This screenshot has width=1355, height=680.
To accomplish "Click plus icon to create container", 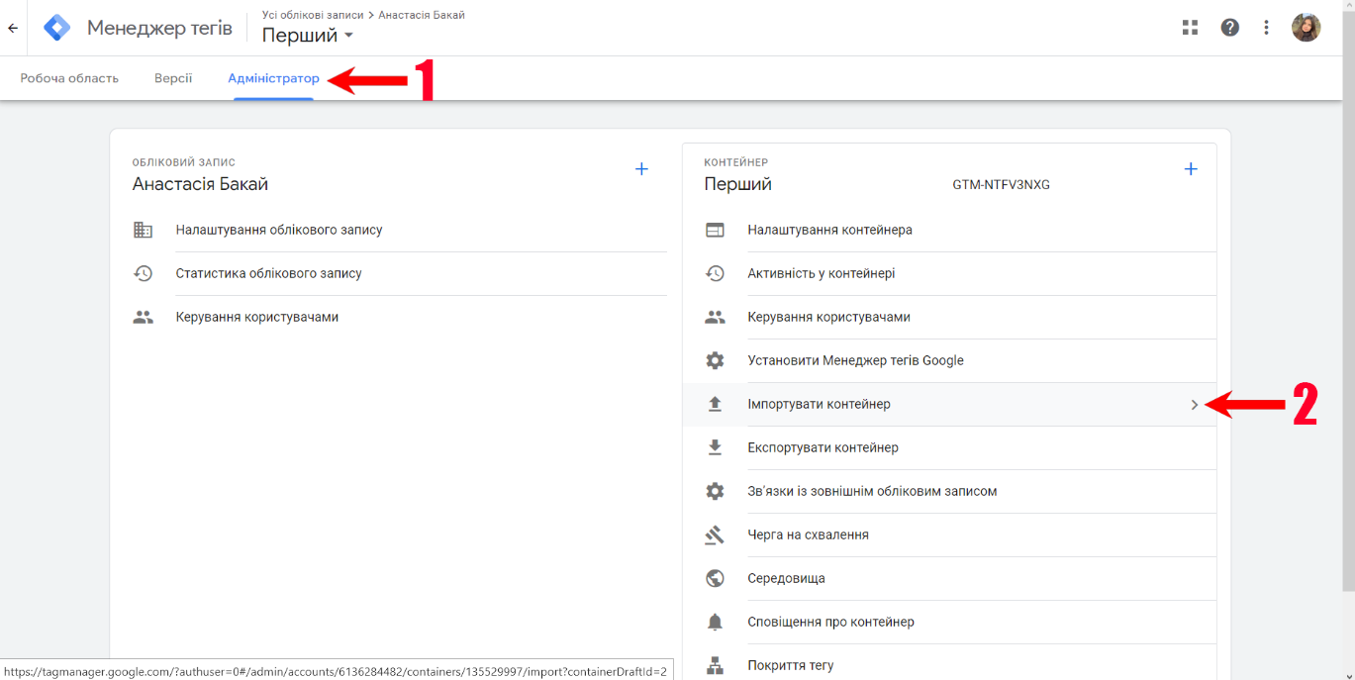I will pyautogui.click(x=1191, y=169).
